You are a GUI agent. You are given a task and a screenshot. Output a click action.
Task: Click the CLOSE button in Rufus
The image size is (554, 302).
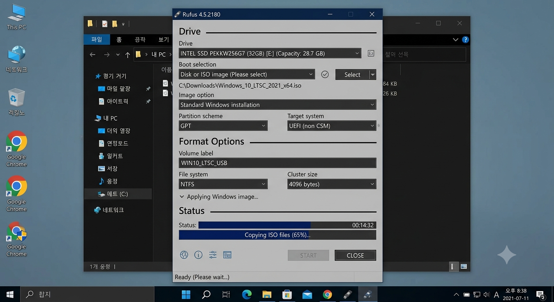[x=355, y=255]
